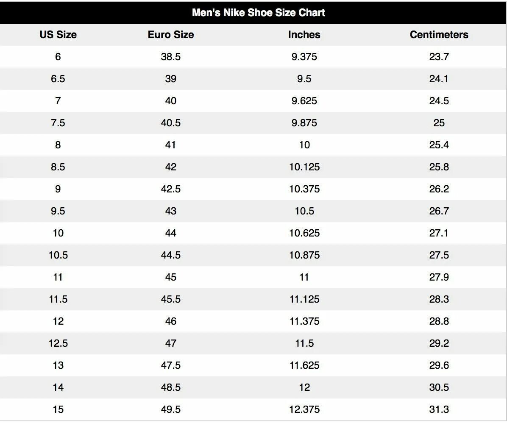Screen dimensions: 507x423
Task: Click the Centimeters column header
Action: [439, 35]
